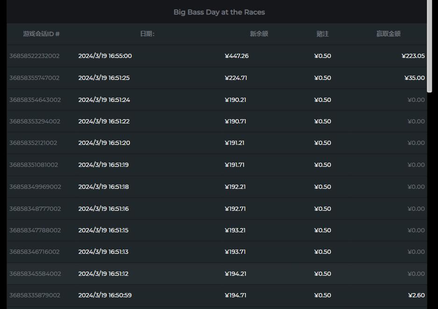Click the ¥193.71 balance entry
This screenshot has height=309, width=438.
[x=235, y=252]
